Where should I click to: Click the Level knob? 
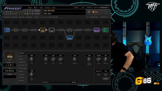98,60
